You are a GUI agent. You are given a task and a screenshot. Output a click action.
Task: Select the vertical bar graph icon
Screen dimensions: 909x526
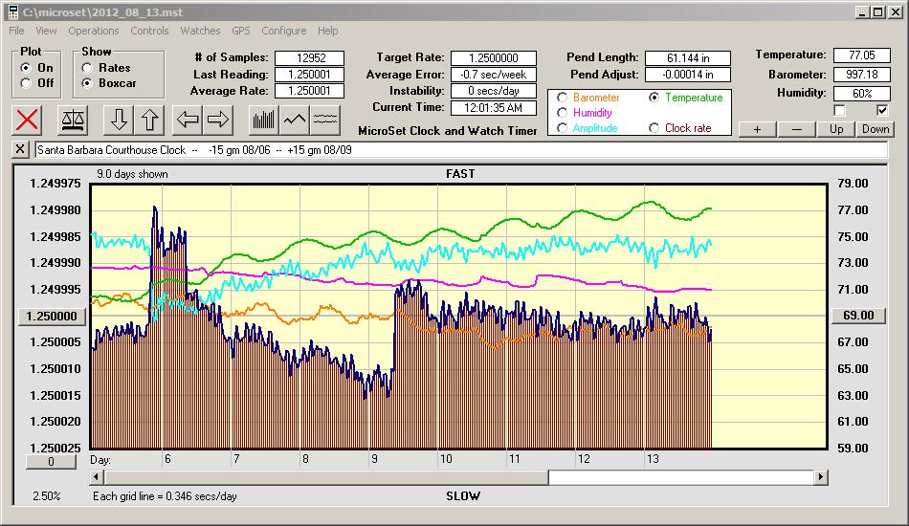[263, 120]
